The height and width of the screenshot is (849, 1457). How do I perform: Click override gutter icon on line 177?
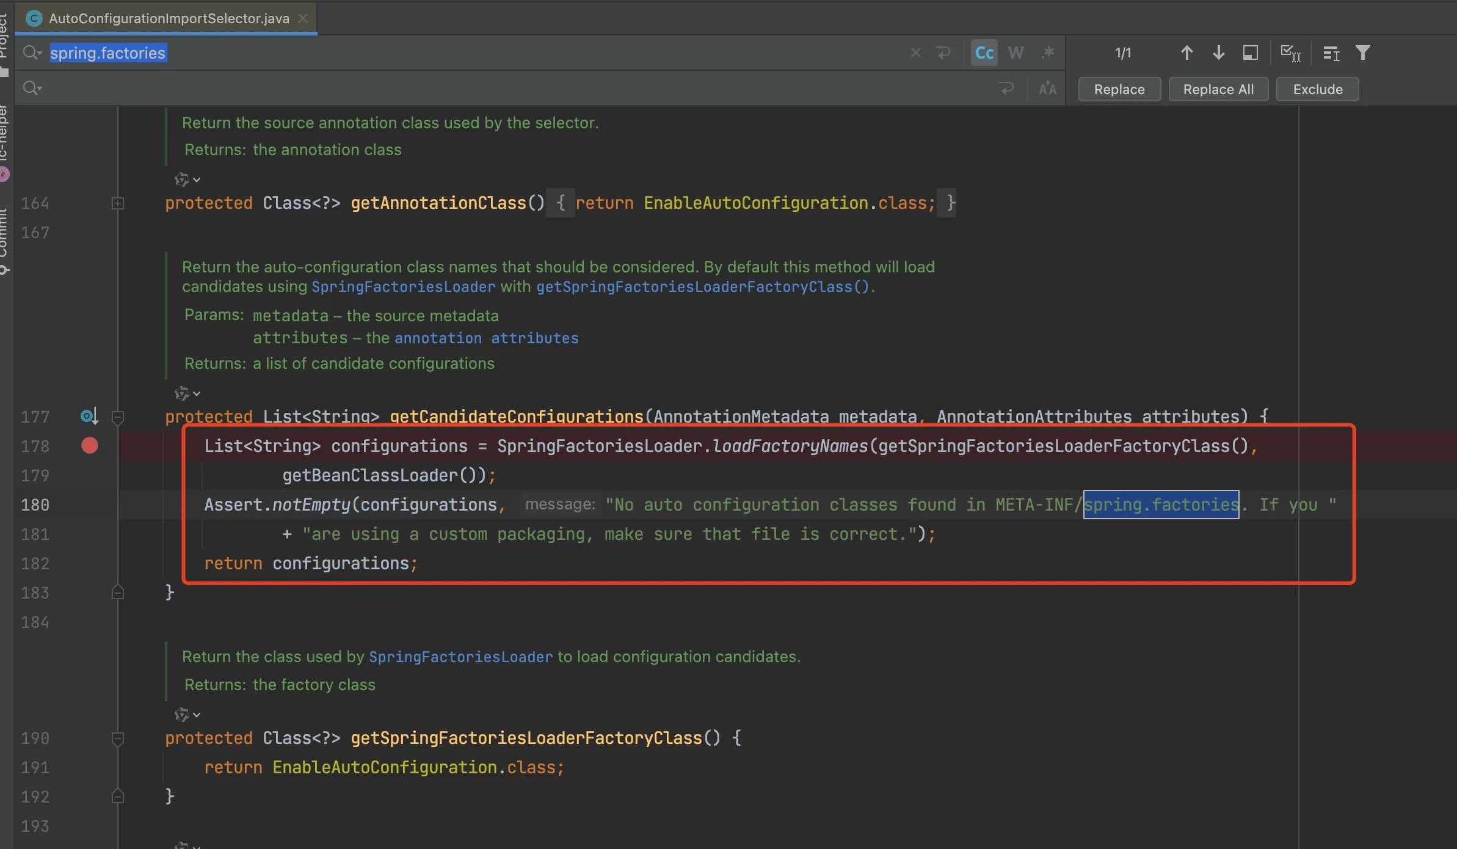click(x=89, y=417)
